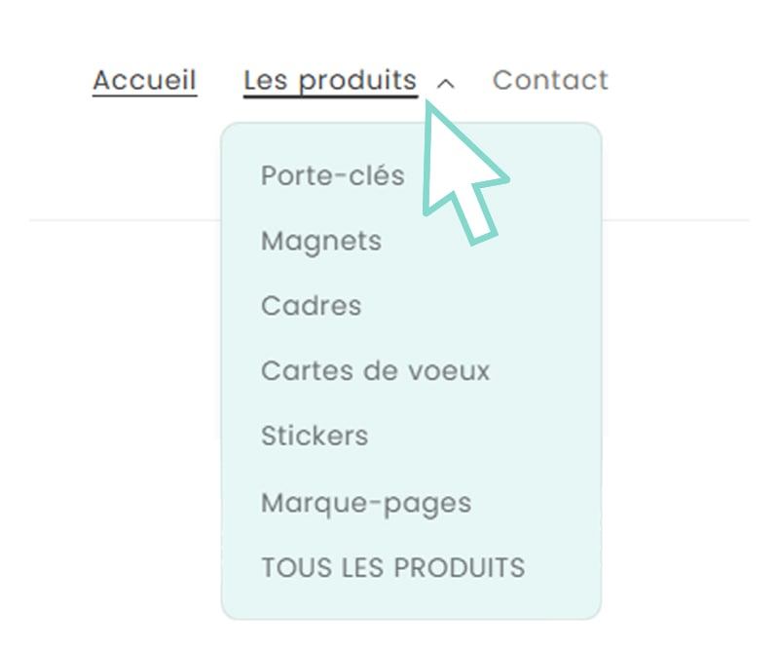Click the Les produits menu label
The width and height of the screenshot is (779, 649).
click(x=330, y=80)
